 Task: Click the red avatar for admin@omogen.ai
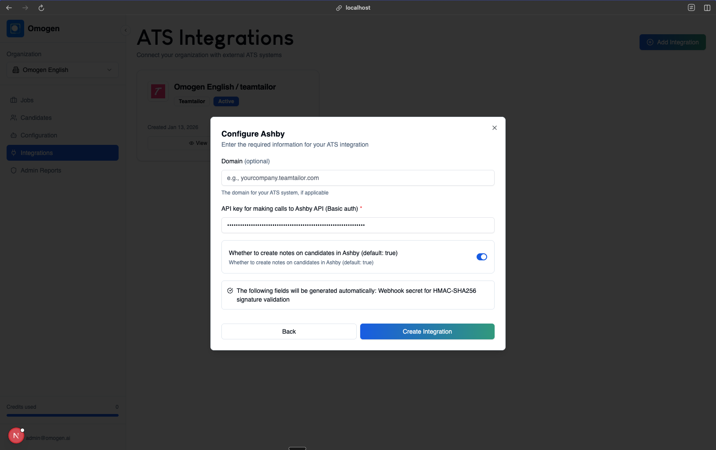16,436
